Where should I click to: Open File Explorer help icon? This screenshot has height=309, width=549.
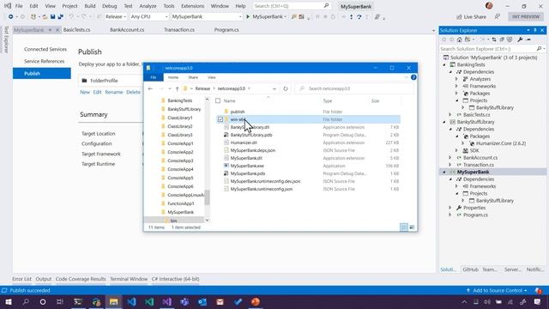[413, 77]
